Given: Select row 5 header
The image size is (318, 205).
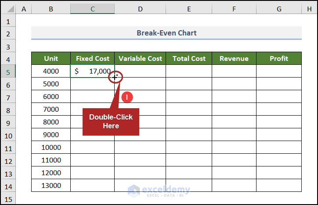Looking at the screenshot, I should 8,71.
